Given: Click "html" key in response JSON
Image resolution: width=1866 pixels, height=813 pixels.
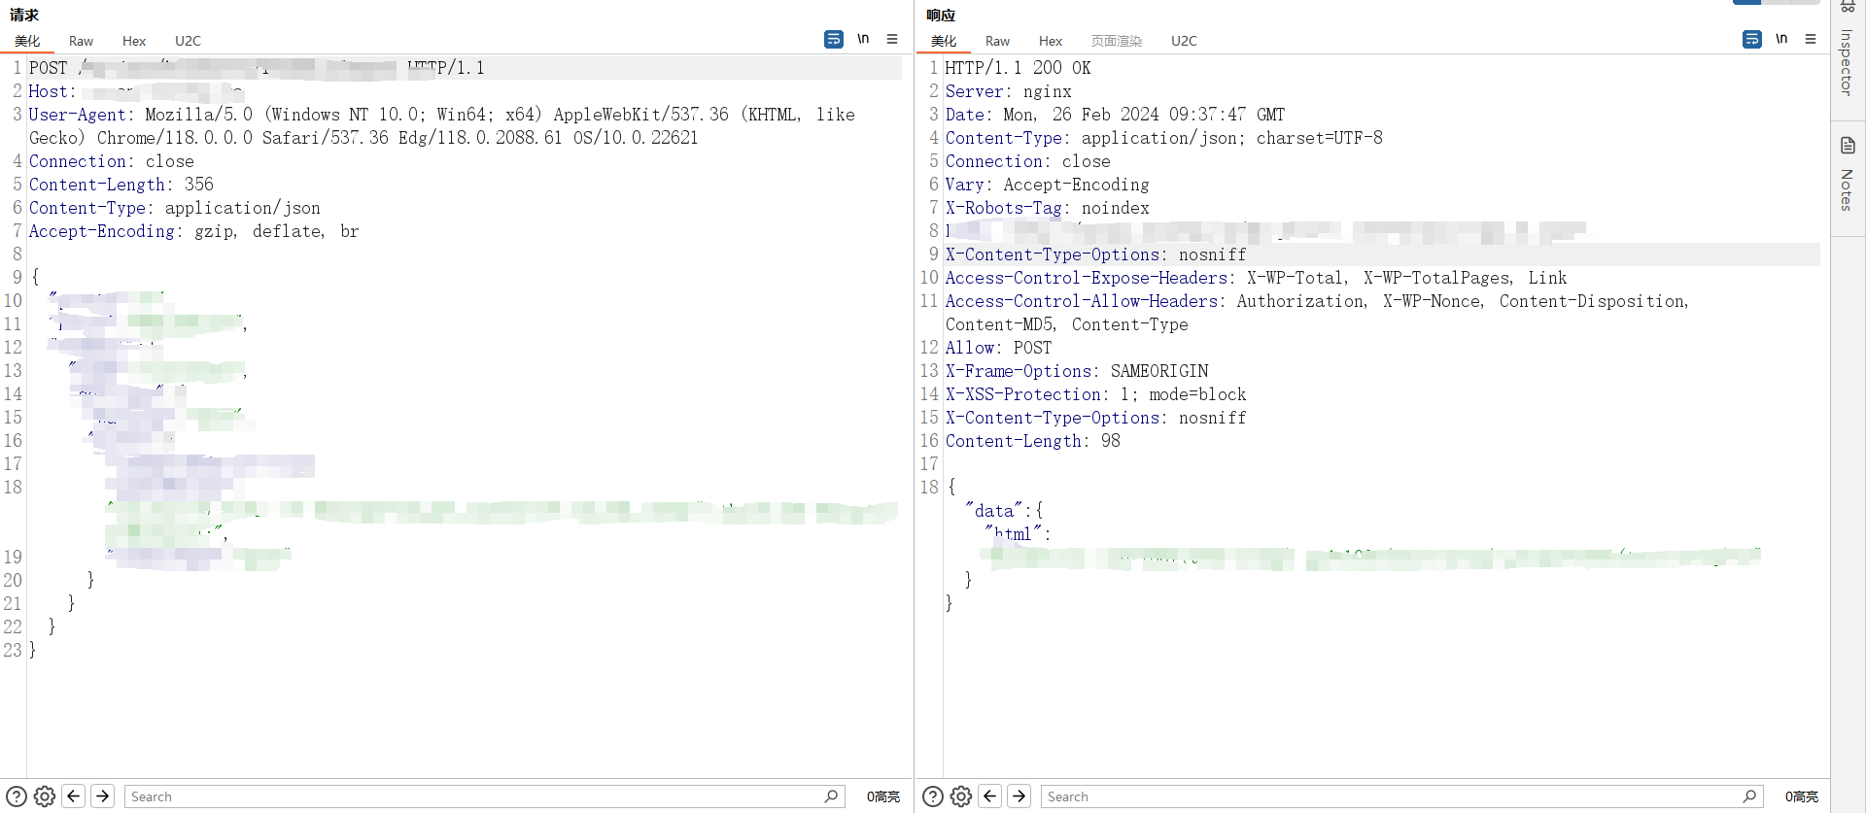Looking at the screenshot, I should [1014, 534].
